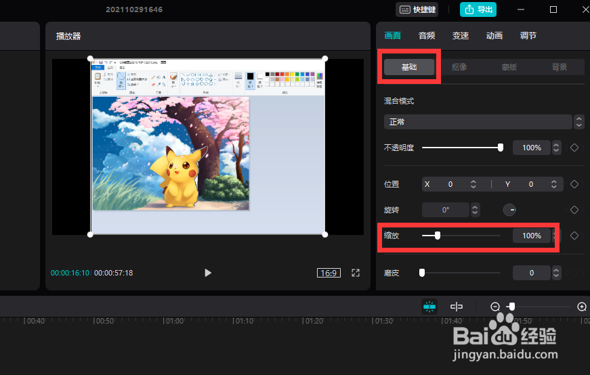Click the rotation angle stepper arrows

[x=476, y=210]
